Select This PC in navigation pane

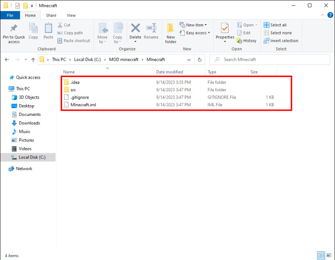(x=19, y=89)
